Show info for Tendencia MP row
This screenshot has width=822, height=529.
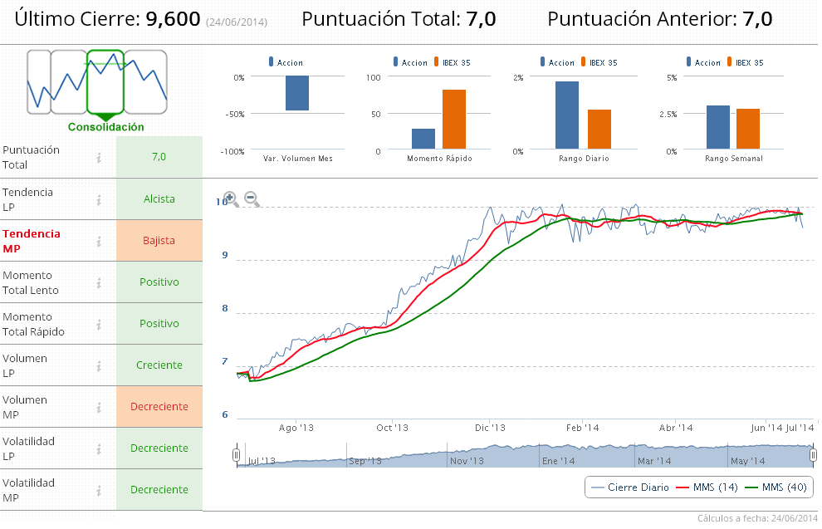point(99,241)
